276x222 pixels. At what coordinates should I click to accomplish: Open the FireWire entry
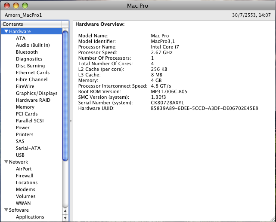coord(25,86)
